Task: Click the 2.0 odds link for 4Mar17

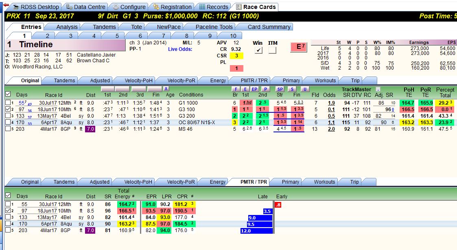Action: 331,129
